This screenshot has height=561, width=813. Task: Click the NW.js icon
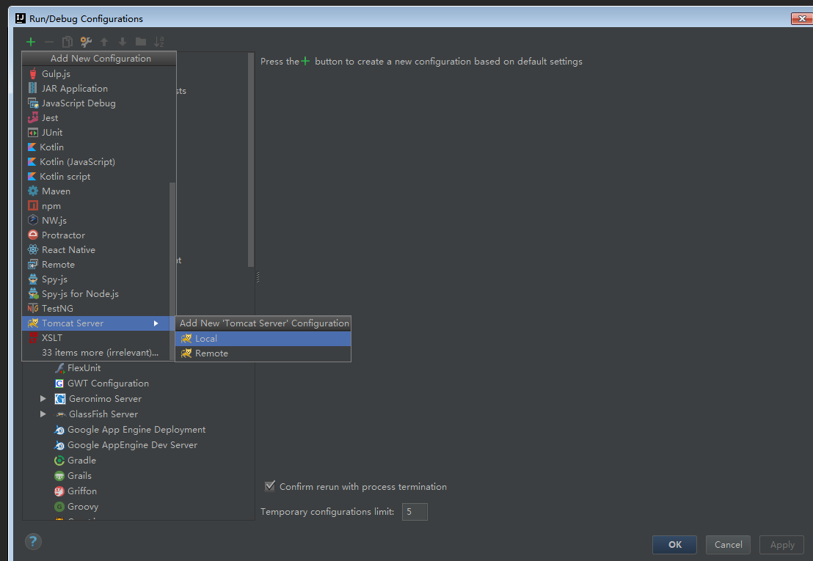[x=33, y=220]
